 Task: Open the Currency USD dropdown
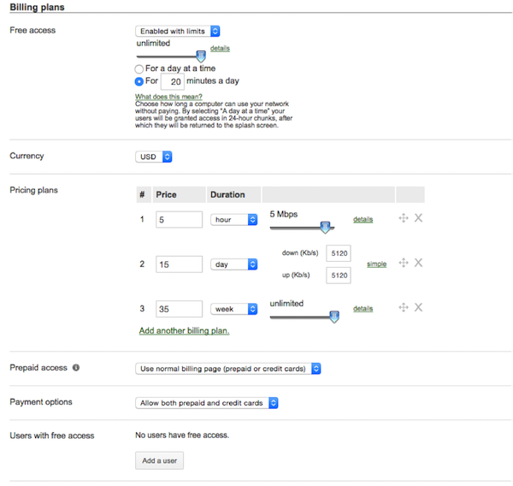click(153, 157)
